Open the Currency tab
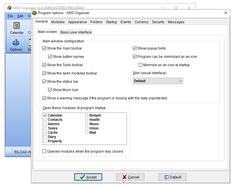Viewport: 238px width, 189px height. tap(141, 22)
